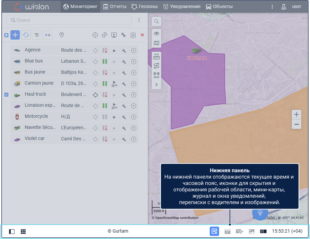Toggle tracking crosshair for Motorcycle

tap(95, 117)
